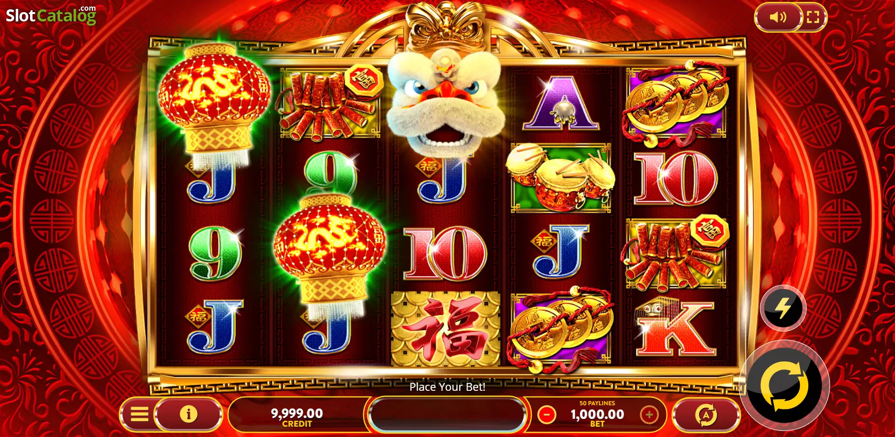Image resolution: width=895 pixels, height=437 pixels.
Task: Click the Place Your Bet! message
Action: pyautogui.click(x=447, y=387)
